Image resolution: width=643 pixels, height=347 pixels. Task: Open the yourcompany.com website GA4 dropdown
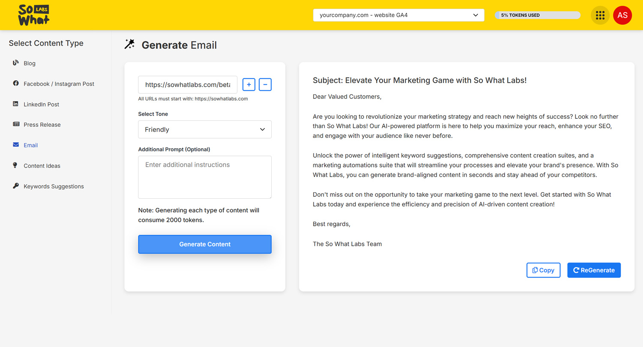[399, 15]
